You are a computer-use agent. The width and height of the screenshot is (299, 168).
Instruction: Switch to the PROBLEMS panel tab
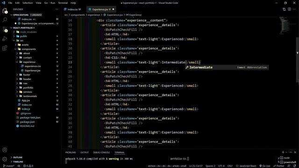(x=71, y=153)
